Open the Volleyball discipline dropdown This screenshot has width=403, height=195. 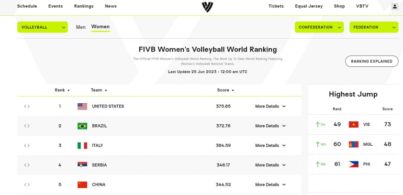43,27
